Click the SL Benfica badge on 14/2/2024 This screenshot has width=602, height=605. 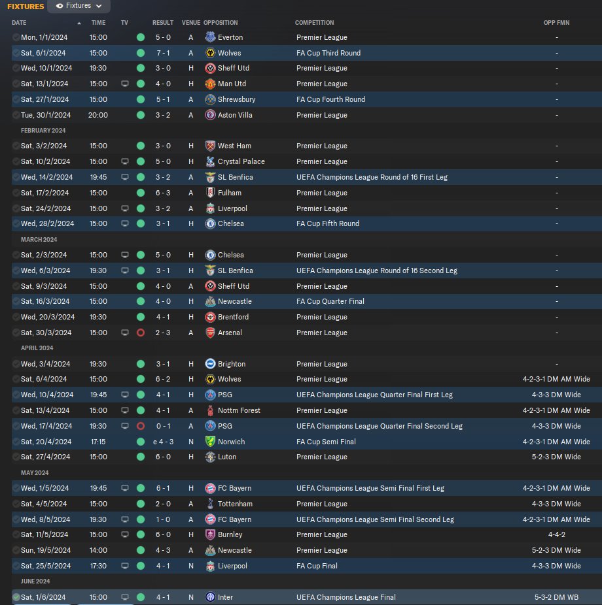click(x=210, y=177)
